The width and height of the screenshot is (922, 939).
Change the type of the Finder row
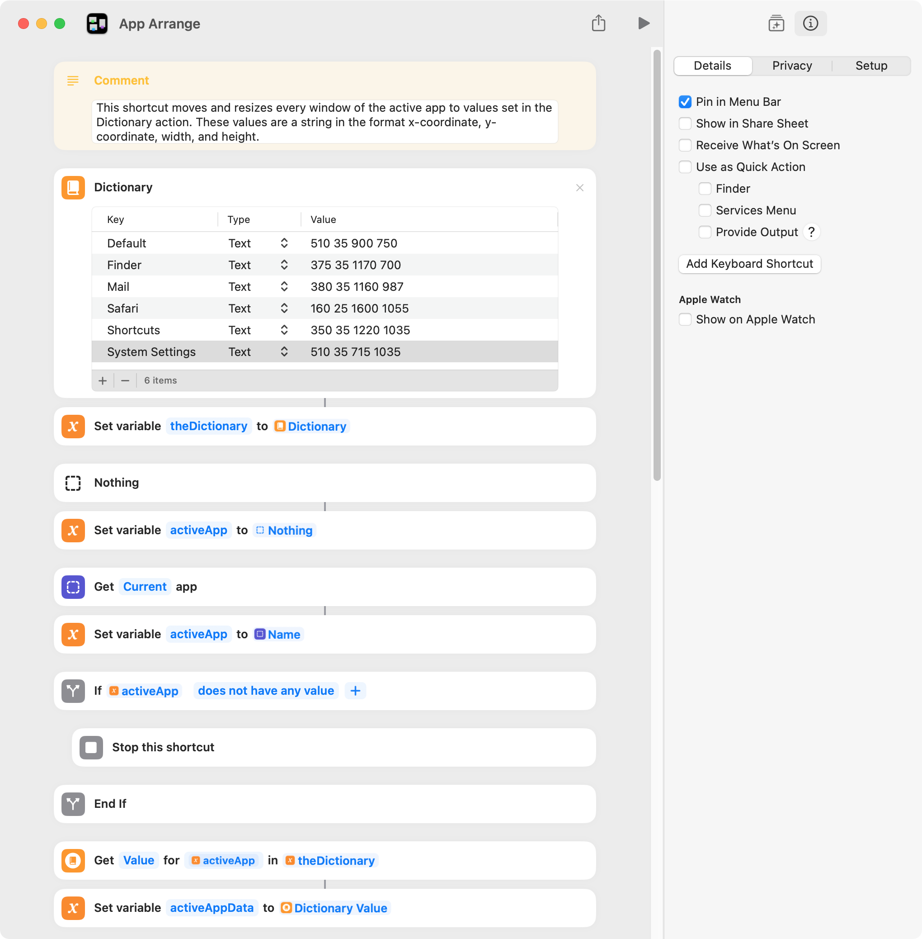coord(258,265)
